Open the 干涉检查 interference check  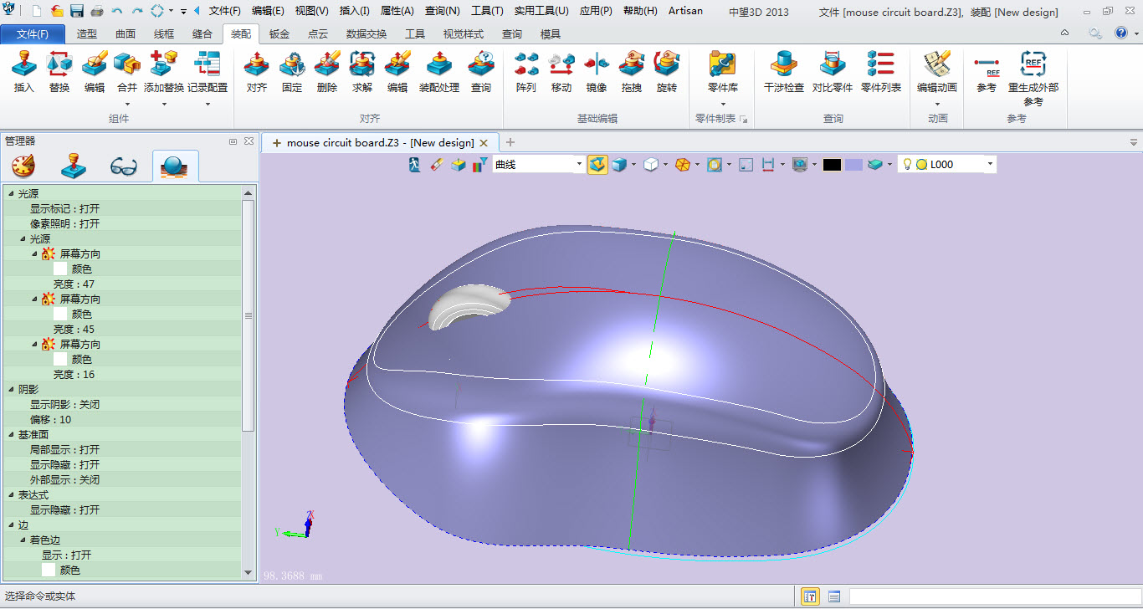pyautogui.click(x=784, y=71)
